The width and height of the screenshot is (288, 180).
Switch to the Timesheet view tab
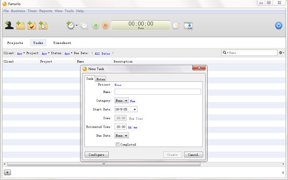62,43
